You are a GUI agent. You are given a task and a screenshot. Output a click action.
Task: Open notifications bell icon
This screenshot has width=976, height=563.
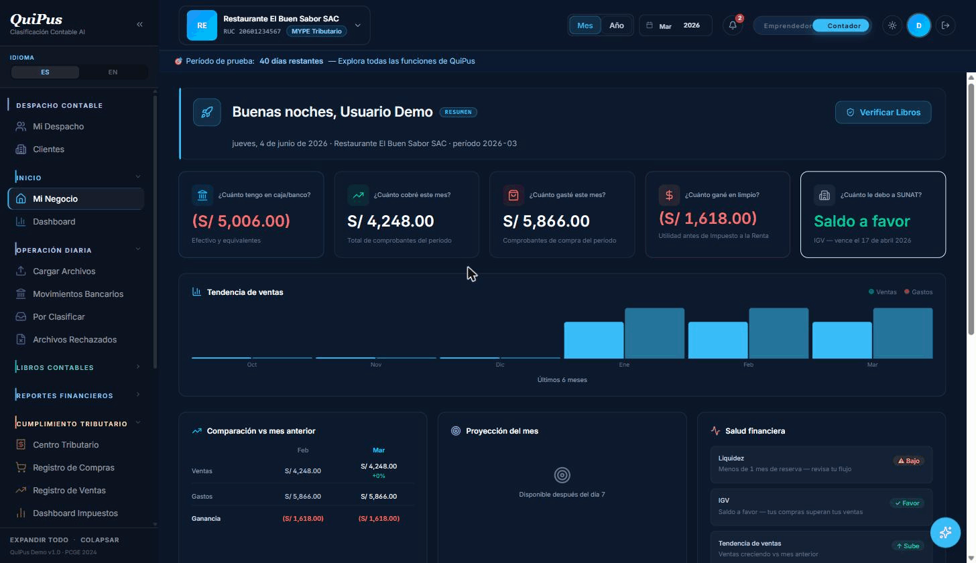click(733, 25)
